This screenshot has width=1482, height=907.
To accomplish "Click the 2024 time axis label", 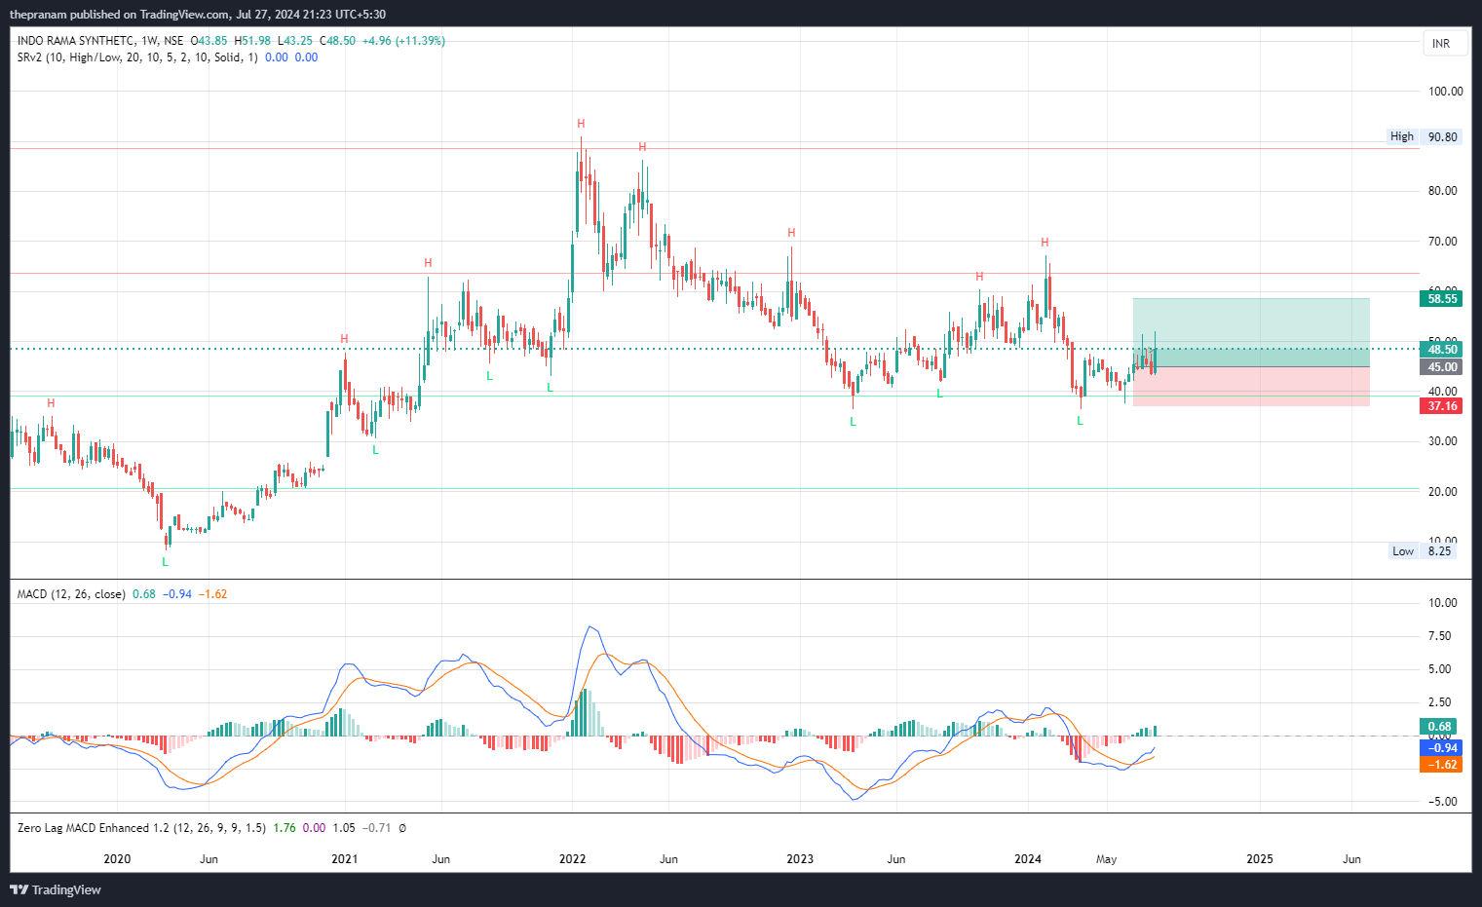I will [x=1028, y=859].
